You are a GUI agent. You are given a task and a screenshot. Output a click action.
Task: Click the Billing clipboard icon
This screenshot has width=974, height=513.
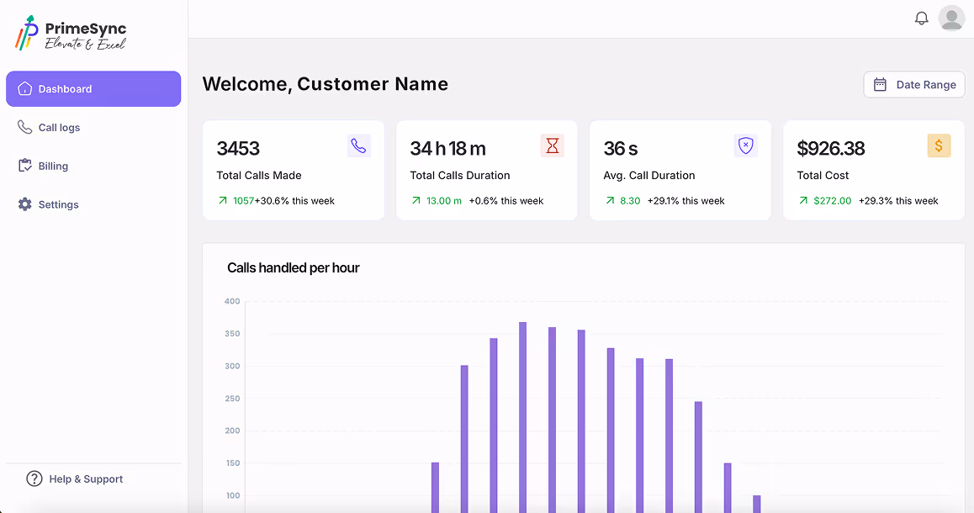point(25,166)
